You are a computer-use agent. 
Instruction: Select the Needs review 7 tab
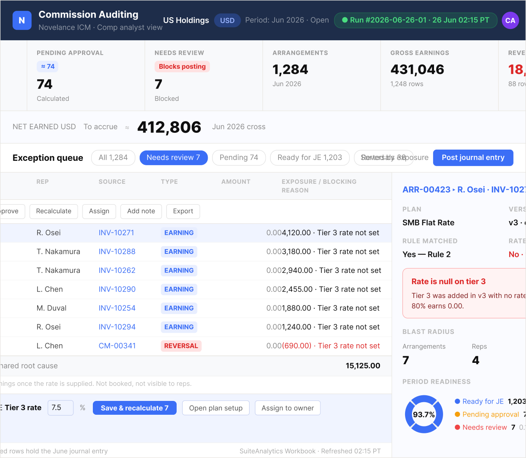click(x=173, y=157)
